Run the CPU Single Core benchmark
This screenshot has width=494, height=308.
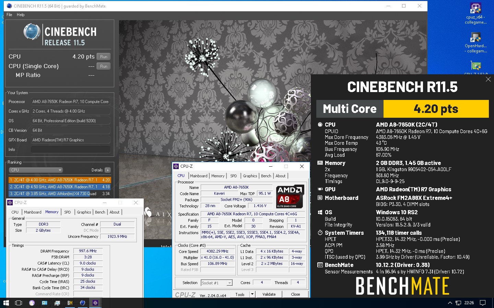(x=104, y=66)
